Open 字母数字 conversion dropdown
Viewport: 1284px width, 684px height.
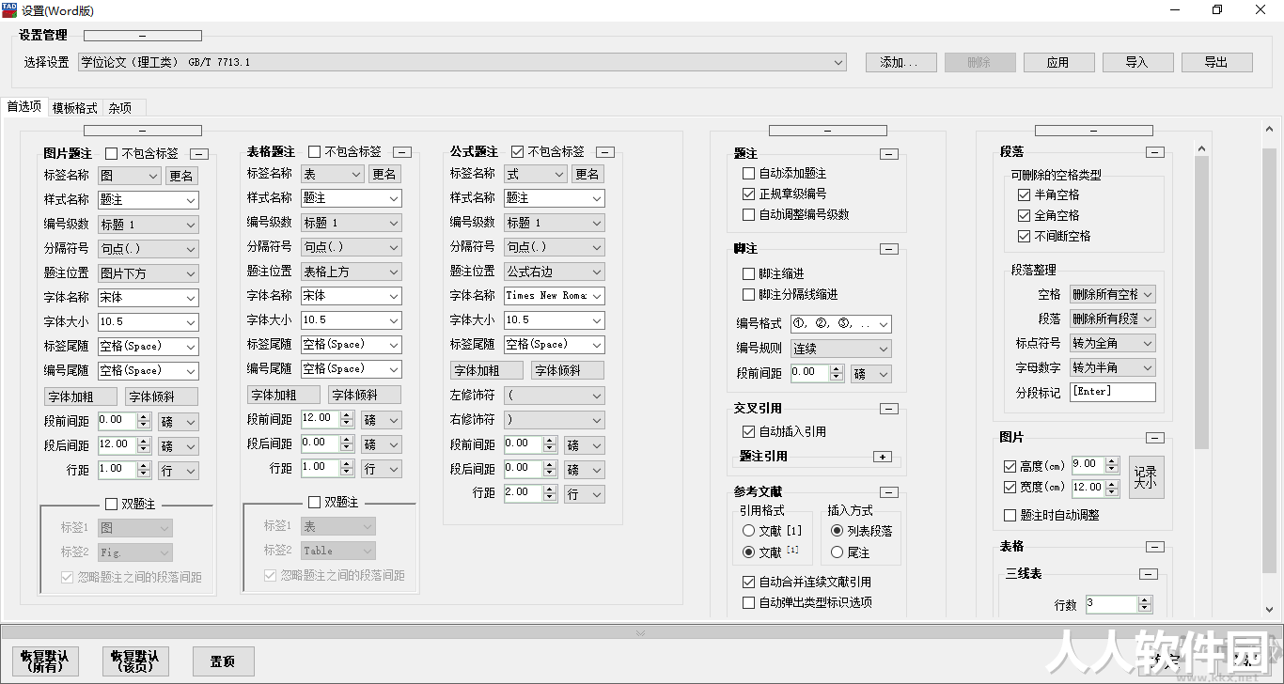pyautogui.click(x=1112, y=368)
